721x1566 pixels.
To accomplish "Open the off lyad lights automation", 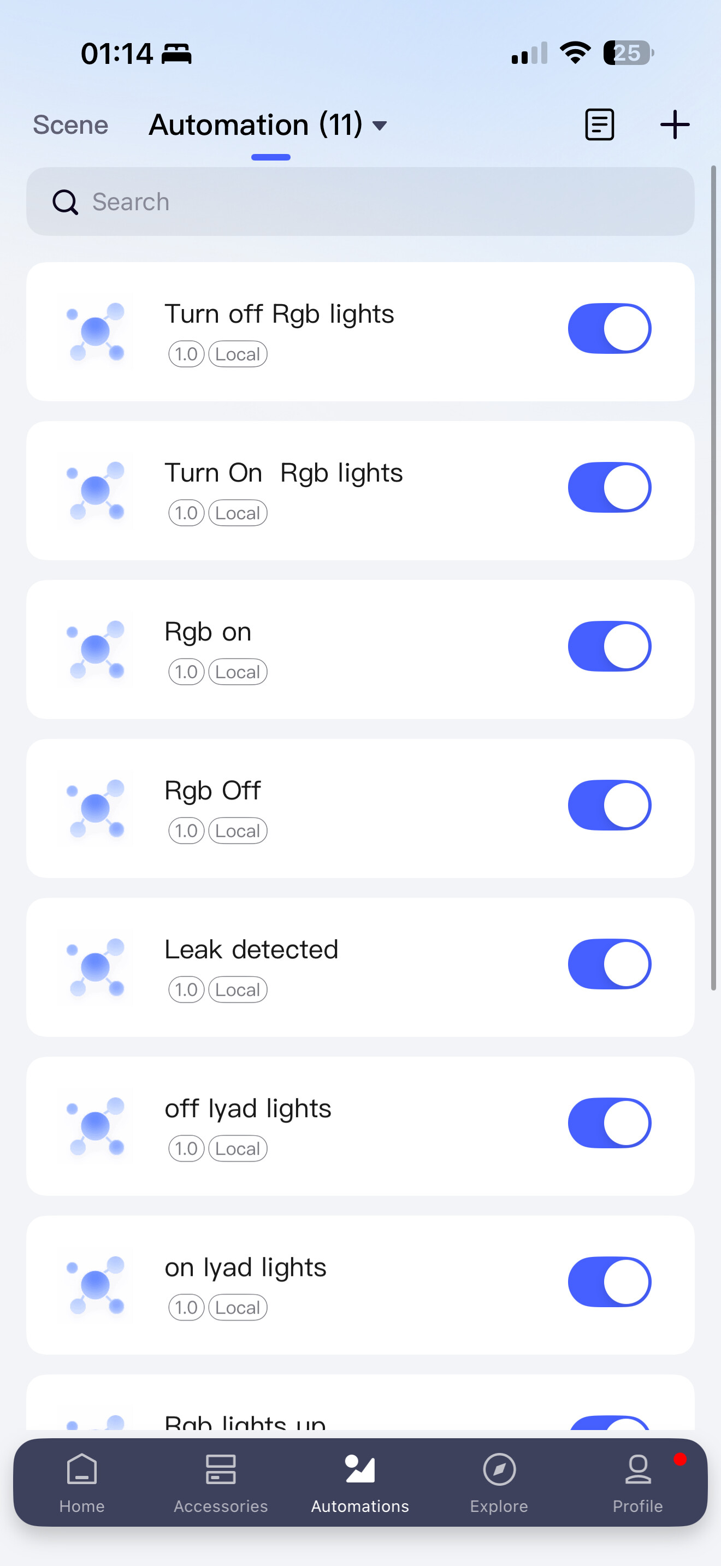I will [247, 1109].
